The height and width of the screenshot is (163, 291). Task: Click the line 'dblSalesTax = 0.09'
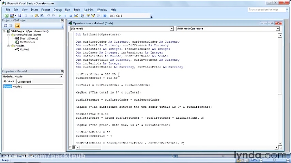pos(92,114)
